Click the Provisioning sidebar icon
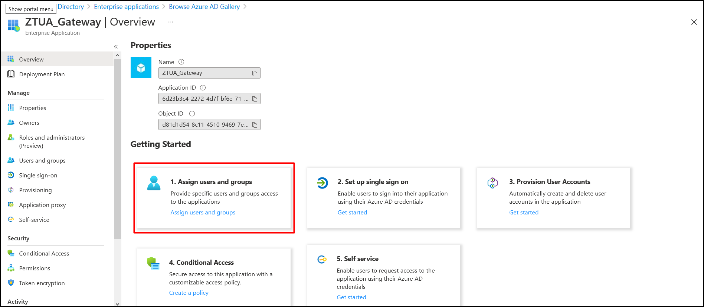 tap(11, 190)
